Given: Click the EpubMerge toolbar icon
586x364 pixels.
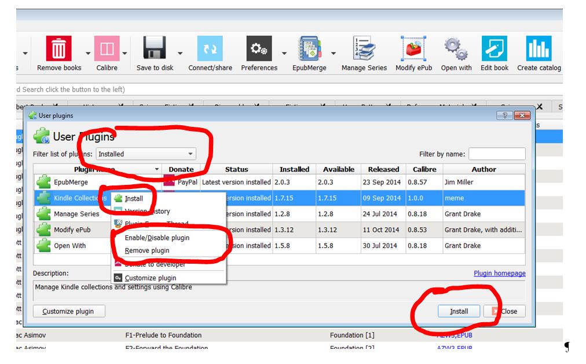Looking at the screenshot, I should (309, 48).
